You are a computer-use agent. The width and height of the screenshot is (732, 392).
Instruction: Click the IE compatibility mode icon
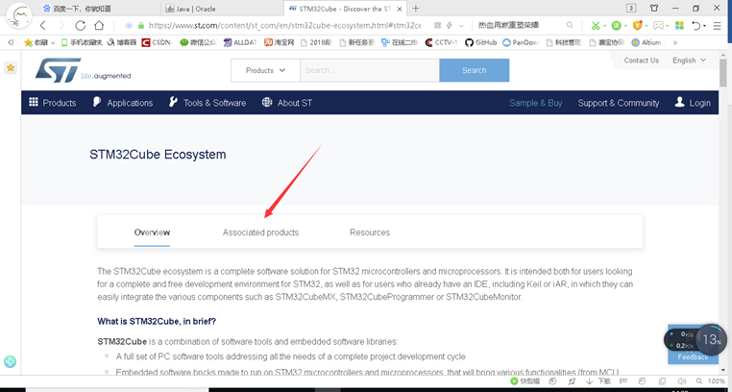coord(642,381)
